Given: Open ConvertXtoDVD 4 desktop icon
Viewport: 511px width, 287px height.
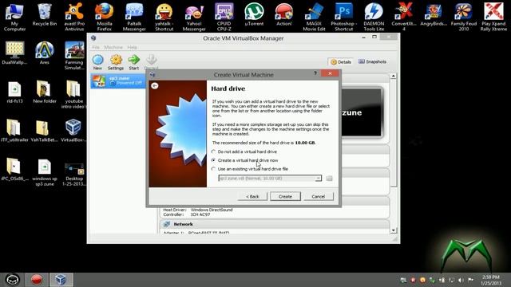Looking at the screenshot, I should (x=403, y=16).
